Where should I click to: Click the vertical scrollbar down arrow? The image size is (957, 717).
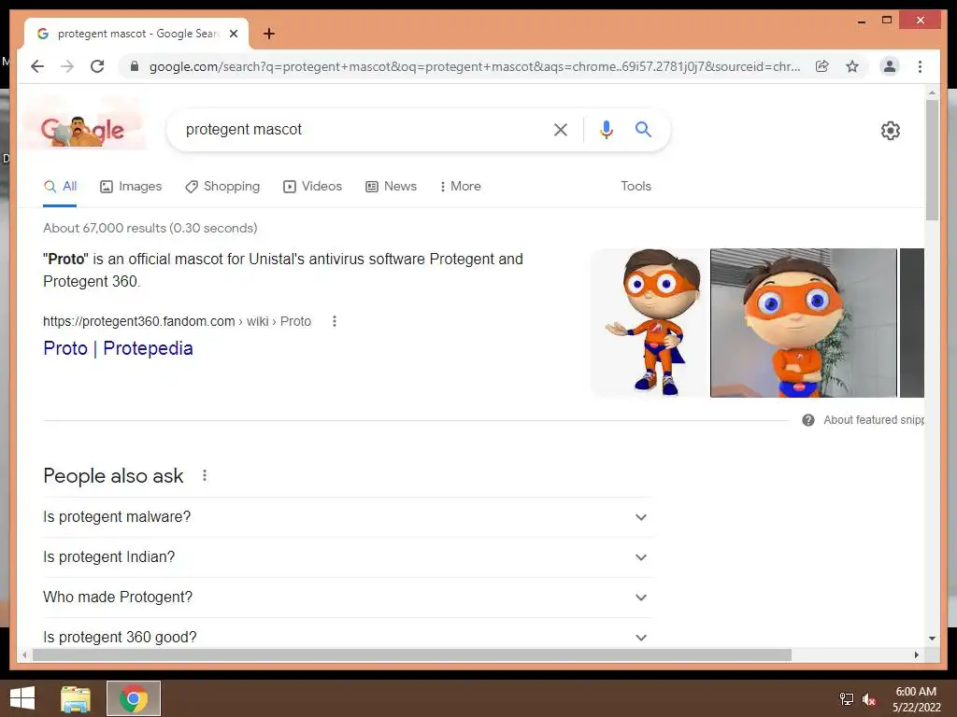pos(932,639)
